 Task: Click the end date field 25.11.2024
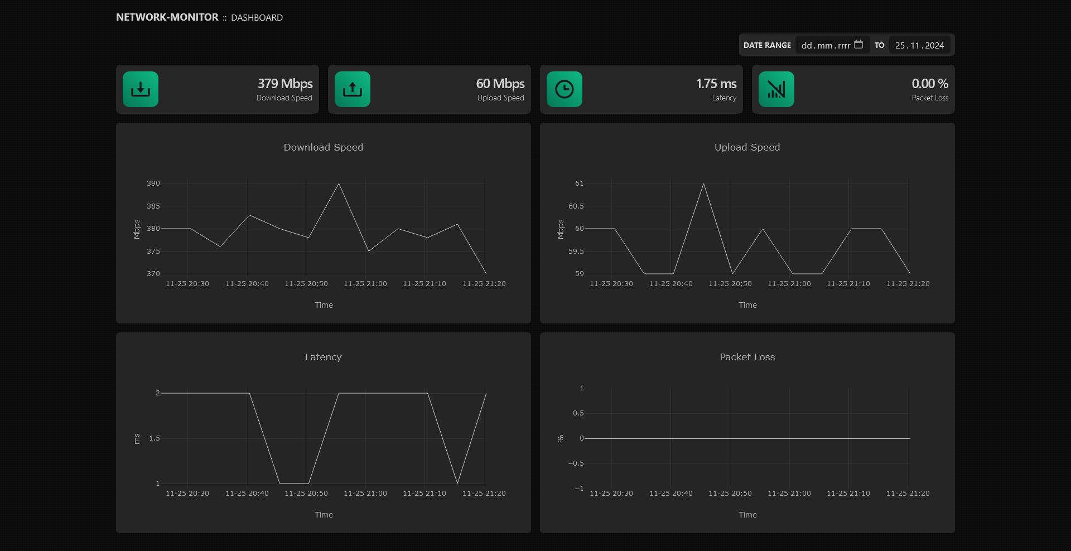click(x=919, y=45)
